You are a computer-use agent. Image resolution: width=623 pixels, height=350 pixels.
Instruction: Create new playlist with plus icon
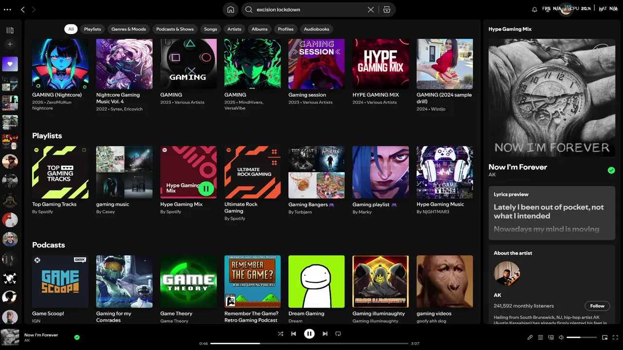[10, 44]
